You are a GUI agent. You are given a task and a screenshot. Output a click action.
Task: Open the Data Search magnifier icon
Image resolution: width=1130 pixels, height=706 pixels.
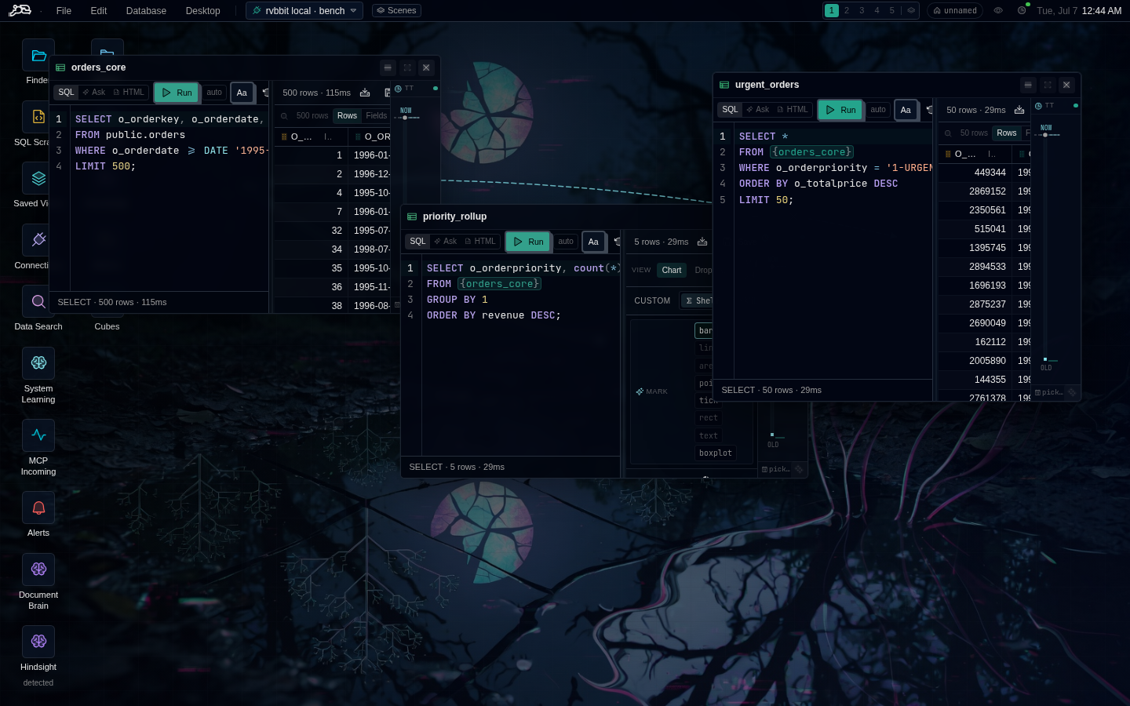coord(38,301)
